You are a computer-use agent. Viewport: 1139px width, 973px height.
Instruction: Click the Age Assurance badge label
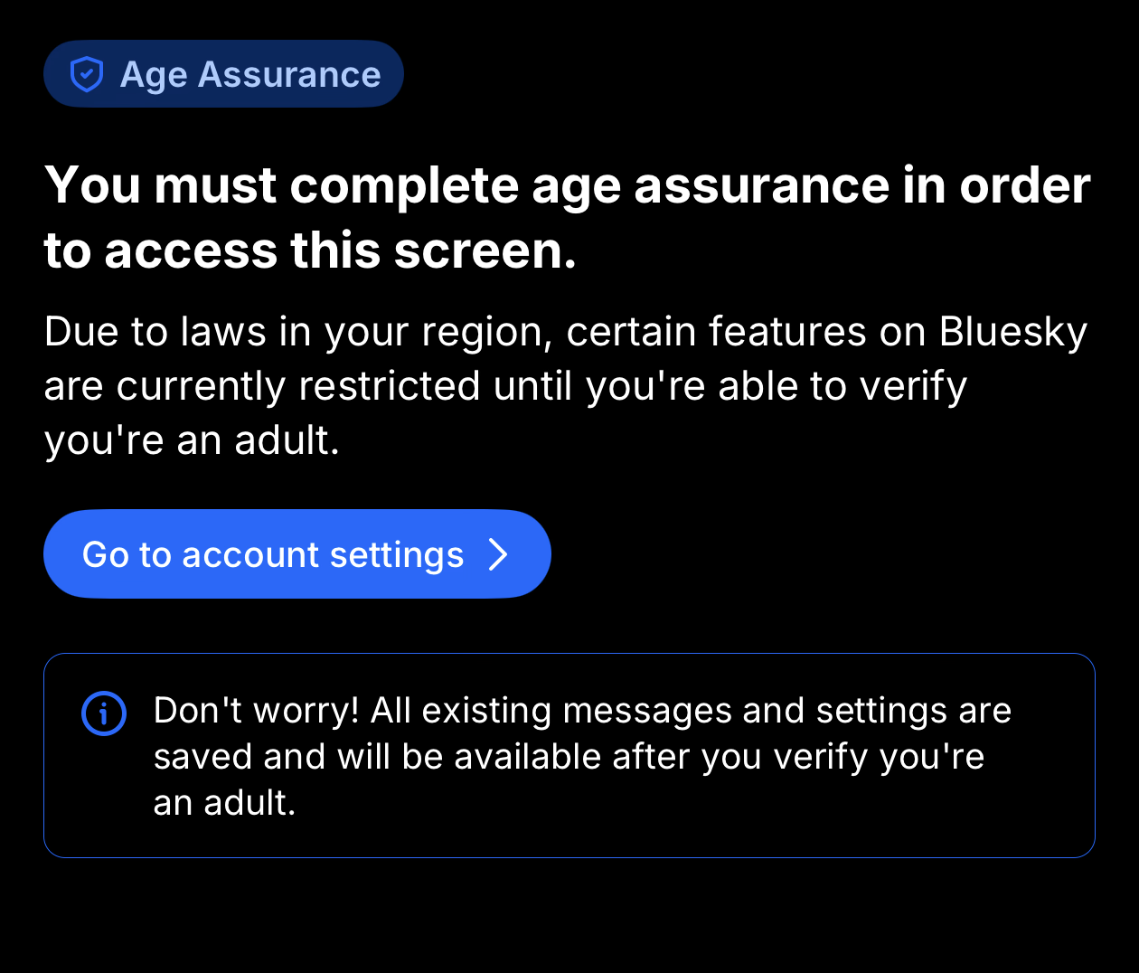pos(249,74)
